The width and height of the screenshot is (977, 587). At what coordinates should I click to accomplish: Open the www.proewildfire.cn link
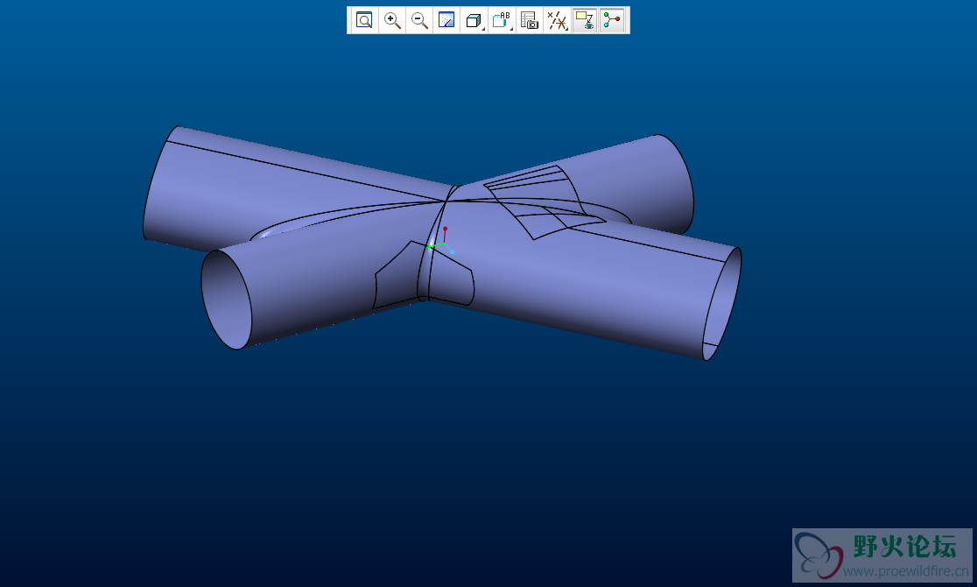point(906,572)
